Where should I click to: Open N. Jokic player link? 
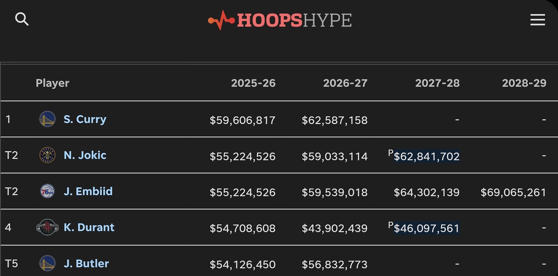85,155
